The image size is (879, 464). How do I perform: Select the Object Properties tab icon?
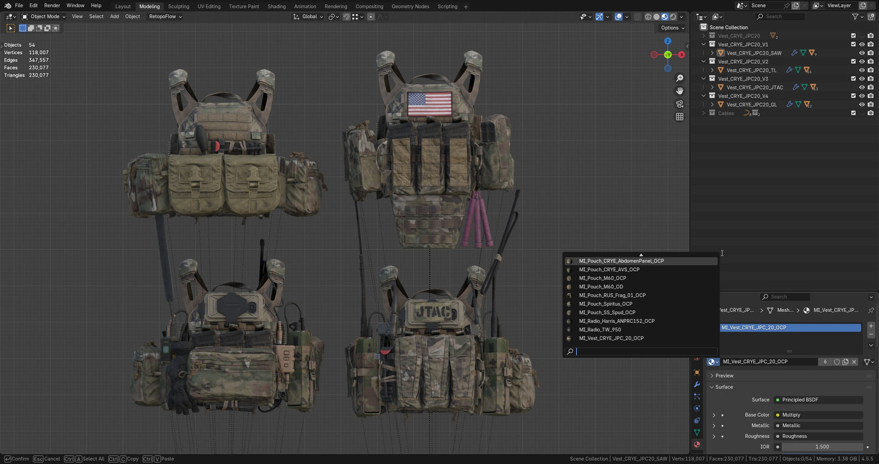point(697,372)
